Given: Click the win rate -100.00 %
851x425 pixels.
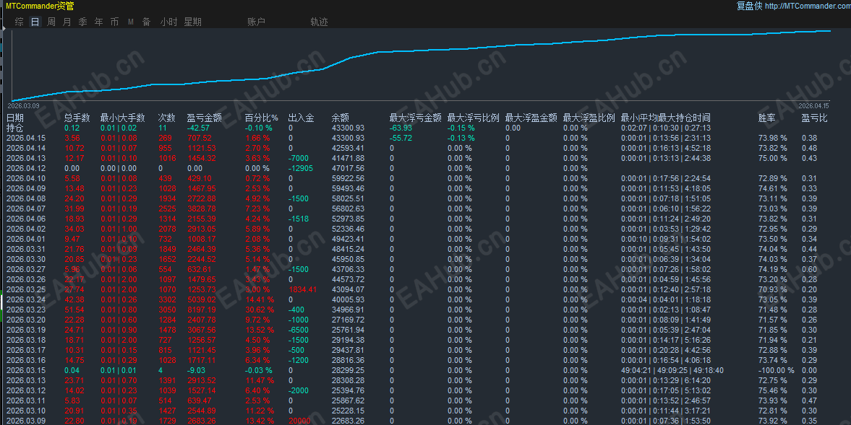Looking at the screenshot, I should [x=776, y=370].
